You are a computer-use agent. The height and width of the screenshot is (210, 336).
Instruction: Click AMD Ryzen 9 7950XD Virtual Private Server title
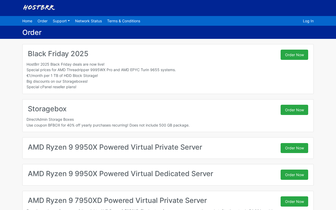coord(117,201)
